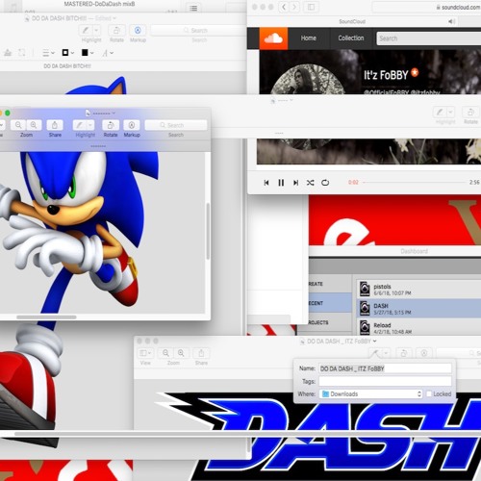Select the DASH project row
The height and width of the screenshot is (481, 481).
pos(418,309)
